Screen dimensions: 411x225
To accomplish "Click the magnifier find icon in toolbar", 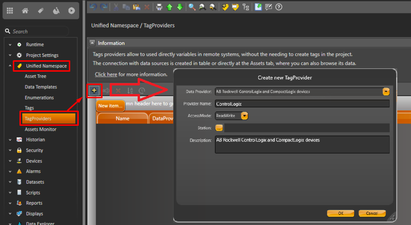I will click(192, 7).
